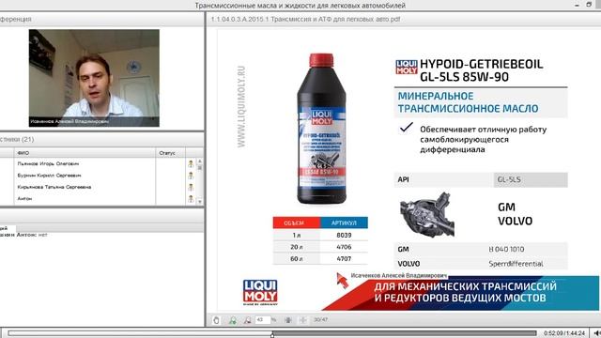Click article number 4706 in the table
Screen dimensions: 601x338
tap(344, 247)
